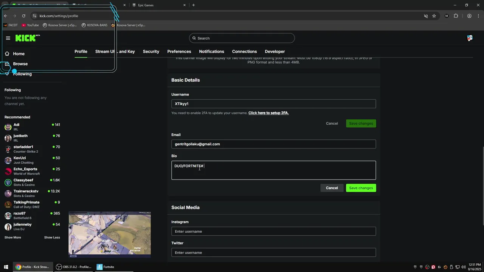
Task: Click Cancel under the Bio field
Action: tap(332, 188)
